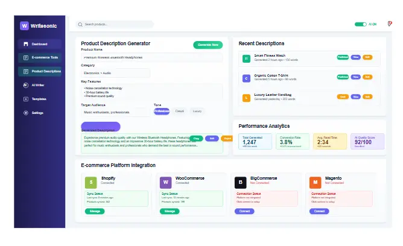Click the Templates sidebar icon

(26, 99)
